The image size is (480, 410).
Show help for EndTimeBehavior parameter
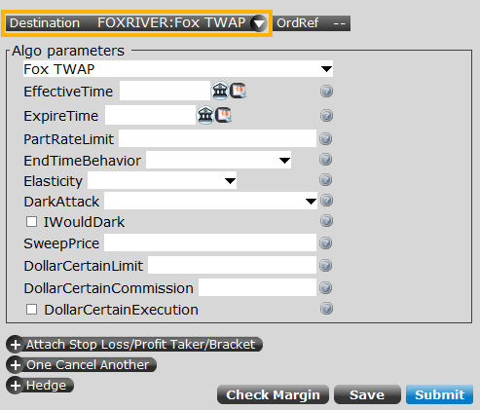coord(326,160)
